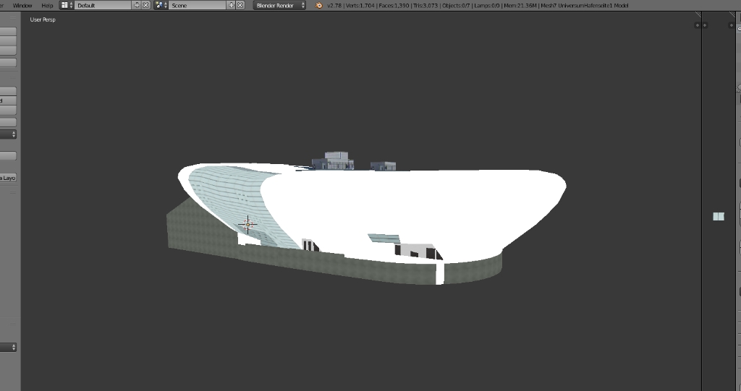The image size is (741, 391).
Task: Click the scene browse icon
Action: 160,5
